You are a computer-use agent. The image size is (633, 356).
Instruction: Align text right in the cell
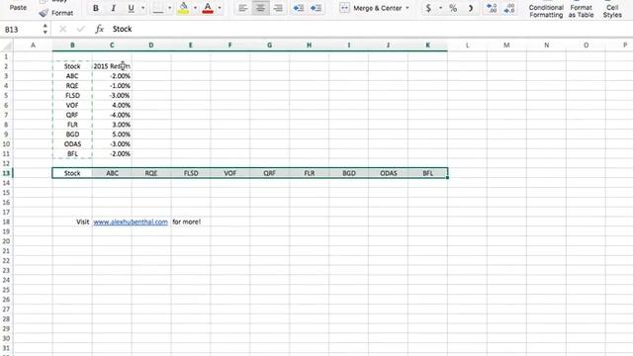point(278,8)
